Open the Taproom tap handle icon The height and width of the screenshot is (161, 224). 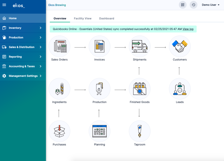point(139,131)
